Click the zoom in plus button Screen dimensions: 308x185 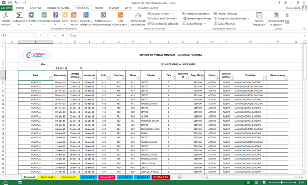295,182
